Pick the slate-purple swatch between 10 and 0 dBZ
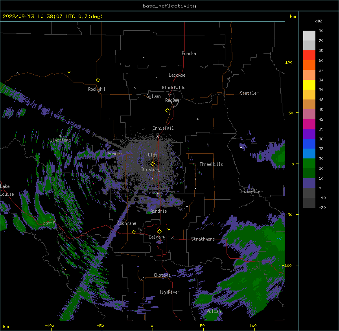339x331 pixels. click(309, 183)
